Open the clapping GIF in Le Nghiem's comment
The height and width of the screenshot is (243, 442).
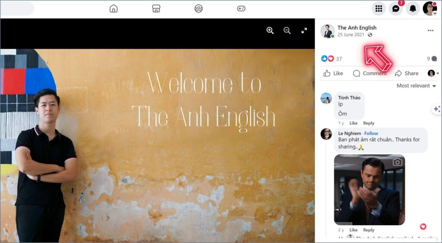tap(369, 190)
